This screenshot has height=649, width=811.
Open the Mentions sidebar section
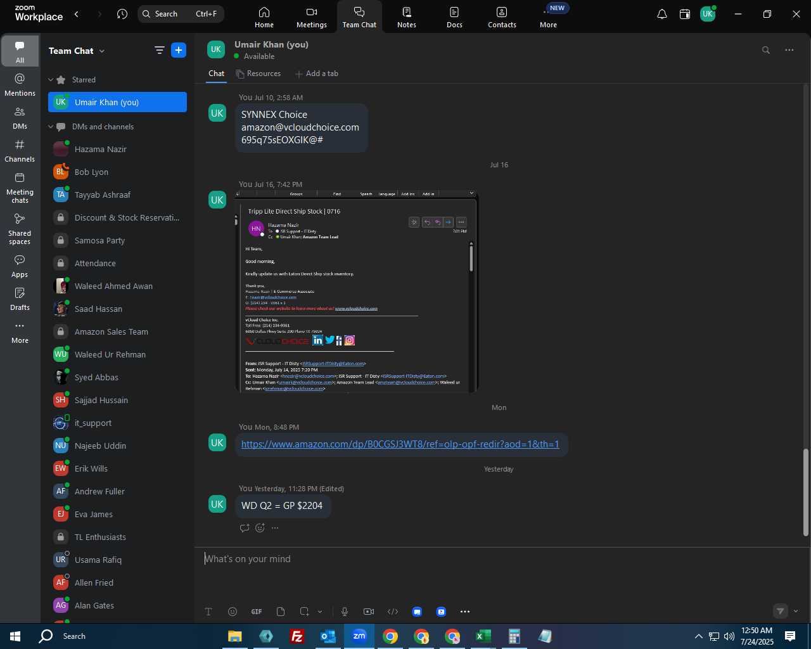click(x=20, y=85)
